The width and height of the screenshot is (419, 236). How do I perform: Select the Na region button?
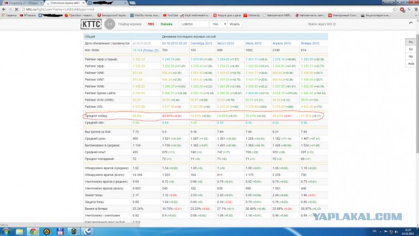click(410, 56)
